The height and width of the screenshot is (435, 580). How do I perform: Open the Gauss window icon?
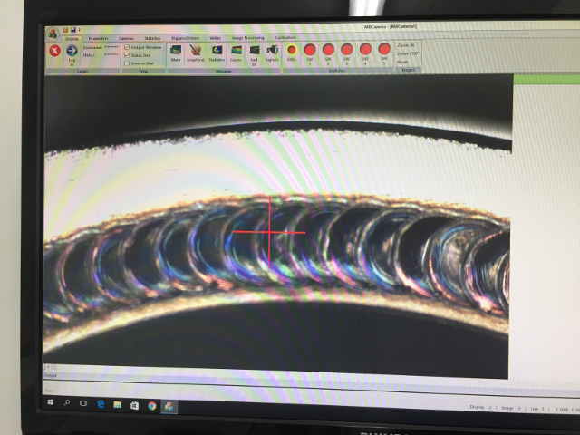click(236, 52)
